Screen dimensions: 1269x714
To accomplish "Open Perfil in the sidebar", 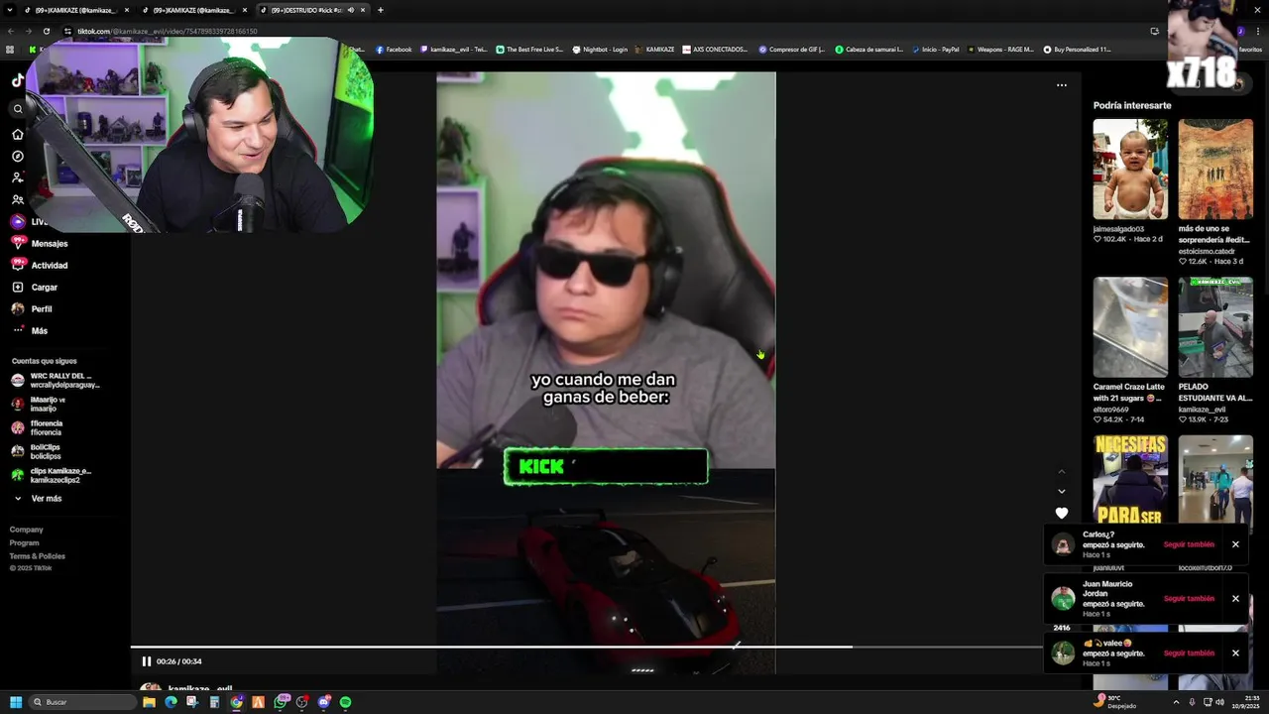I will (x=42, y=308).
